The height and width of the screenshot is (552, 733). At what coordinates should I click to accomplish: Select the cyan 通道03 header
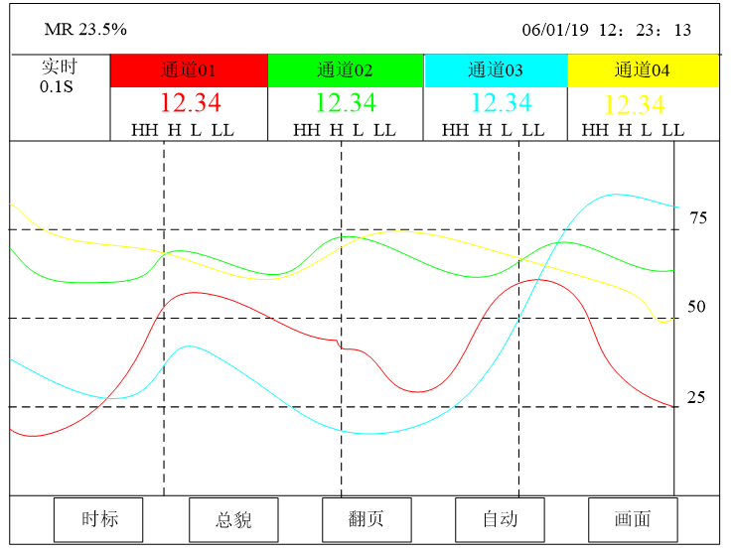pyautogui.click(x=496, y=70)
